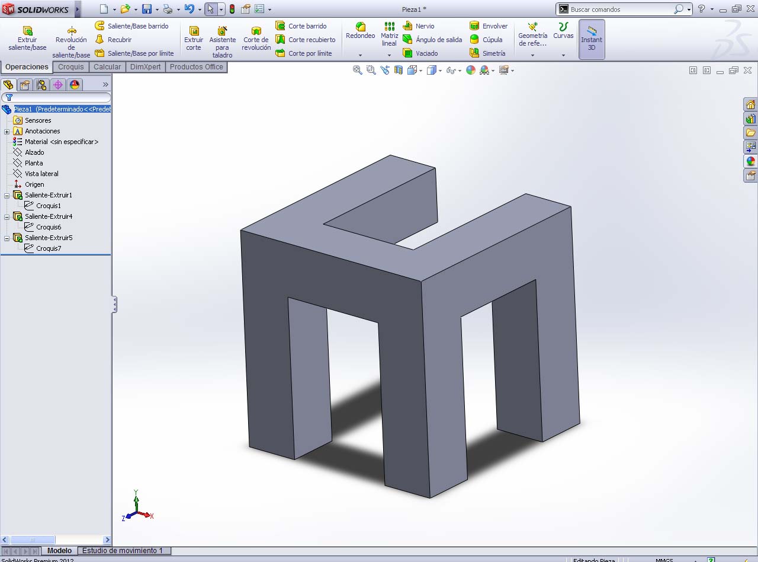Click the Simetría mirror tool
Viewport: 758px width, 562px height.
(487, 53)
